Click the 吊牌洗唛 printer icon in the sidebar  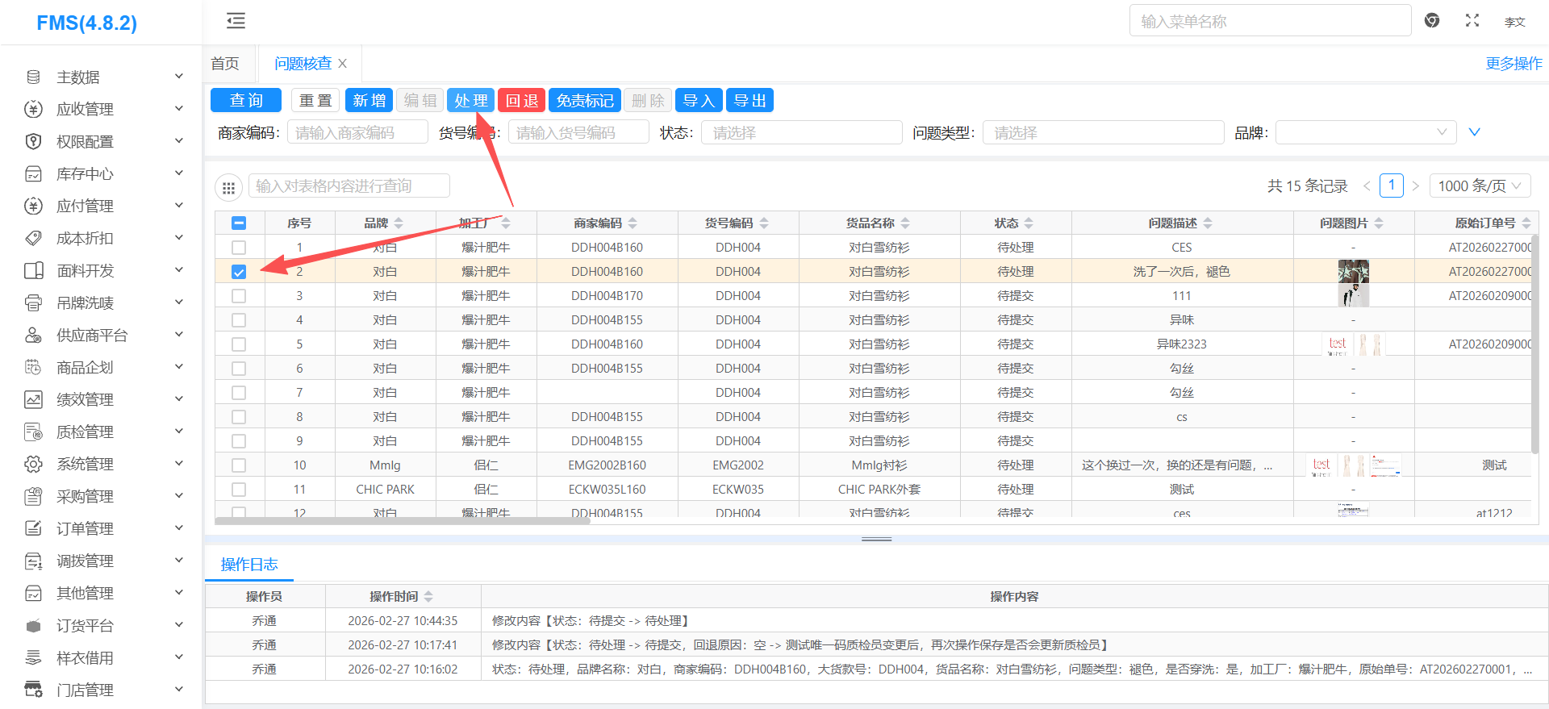point(33,303)
